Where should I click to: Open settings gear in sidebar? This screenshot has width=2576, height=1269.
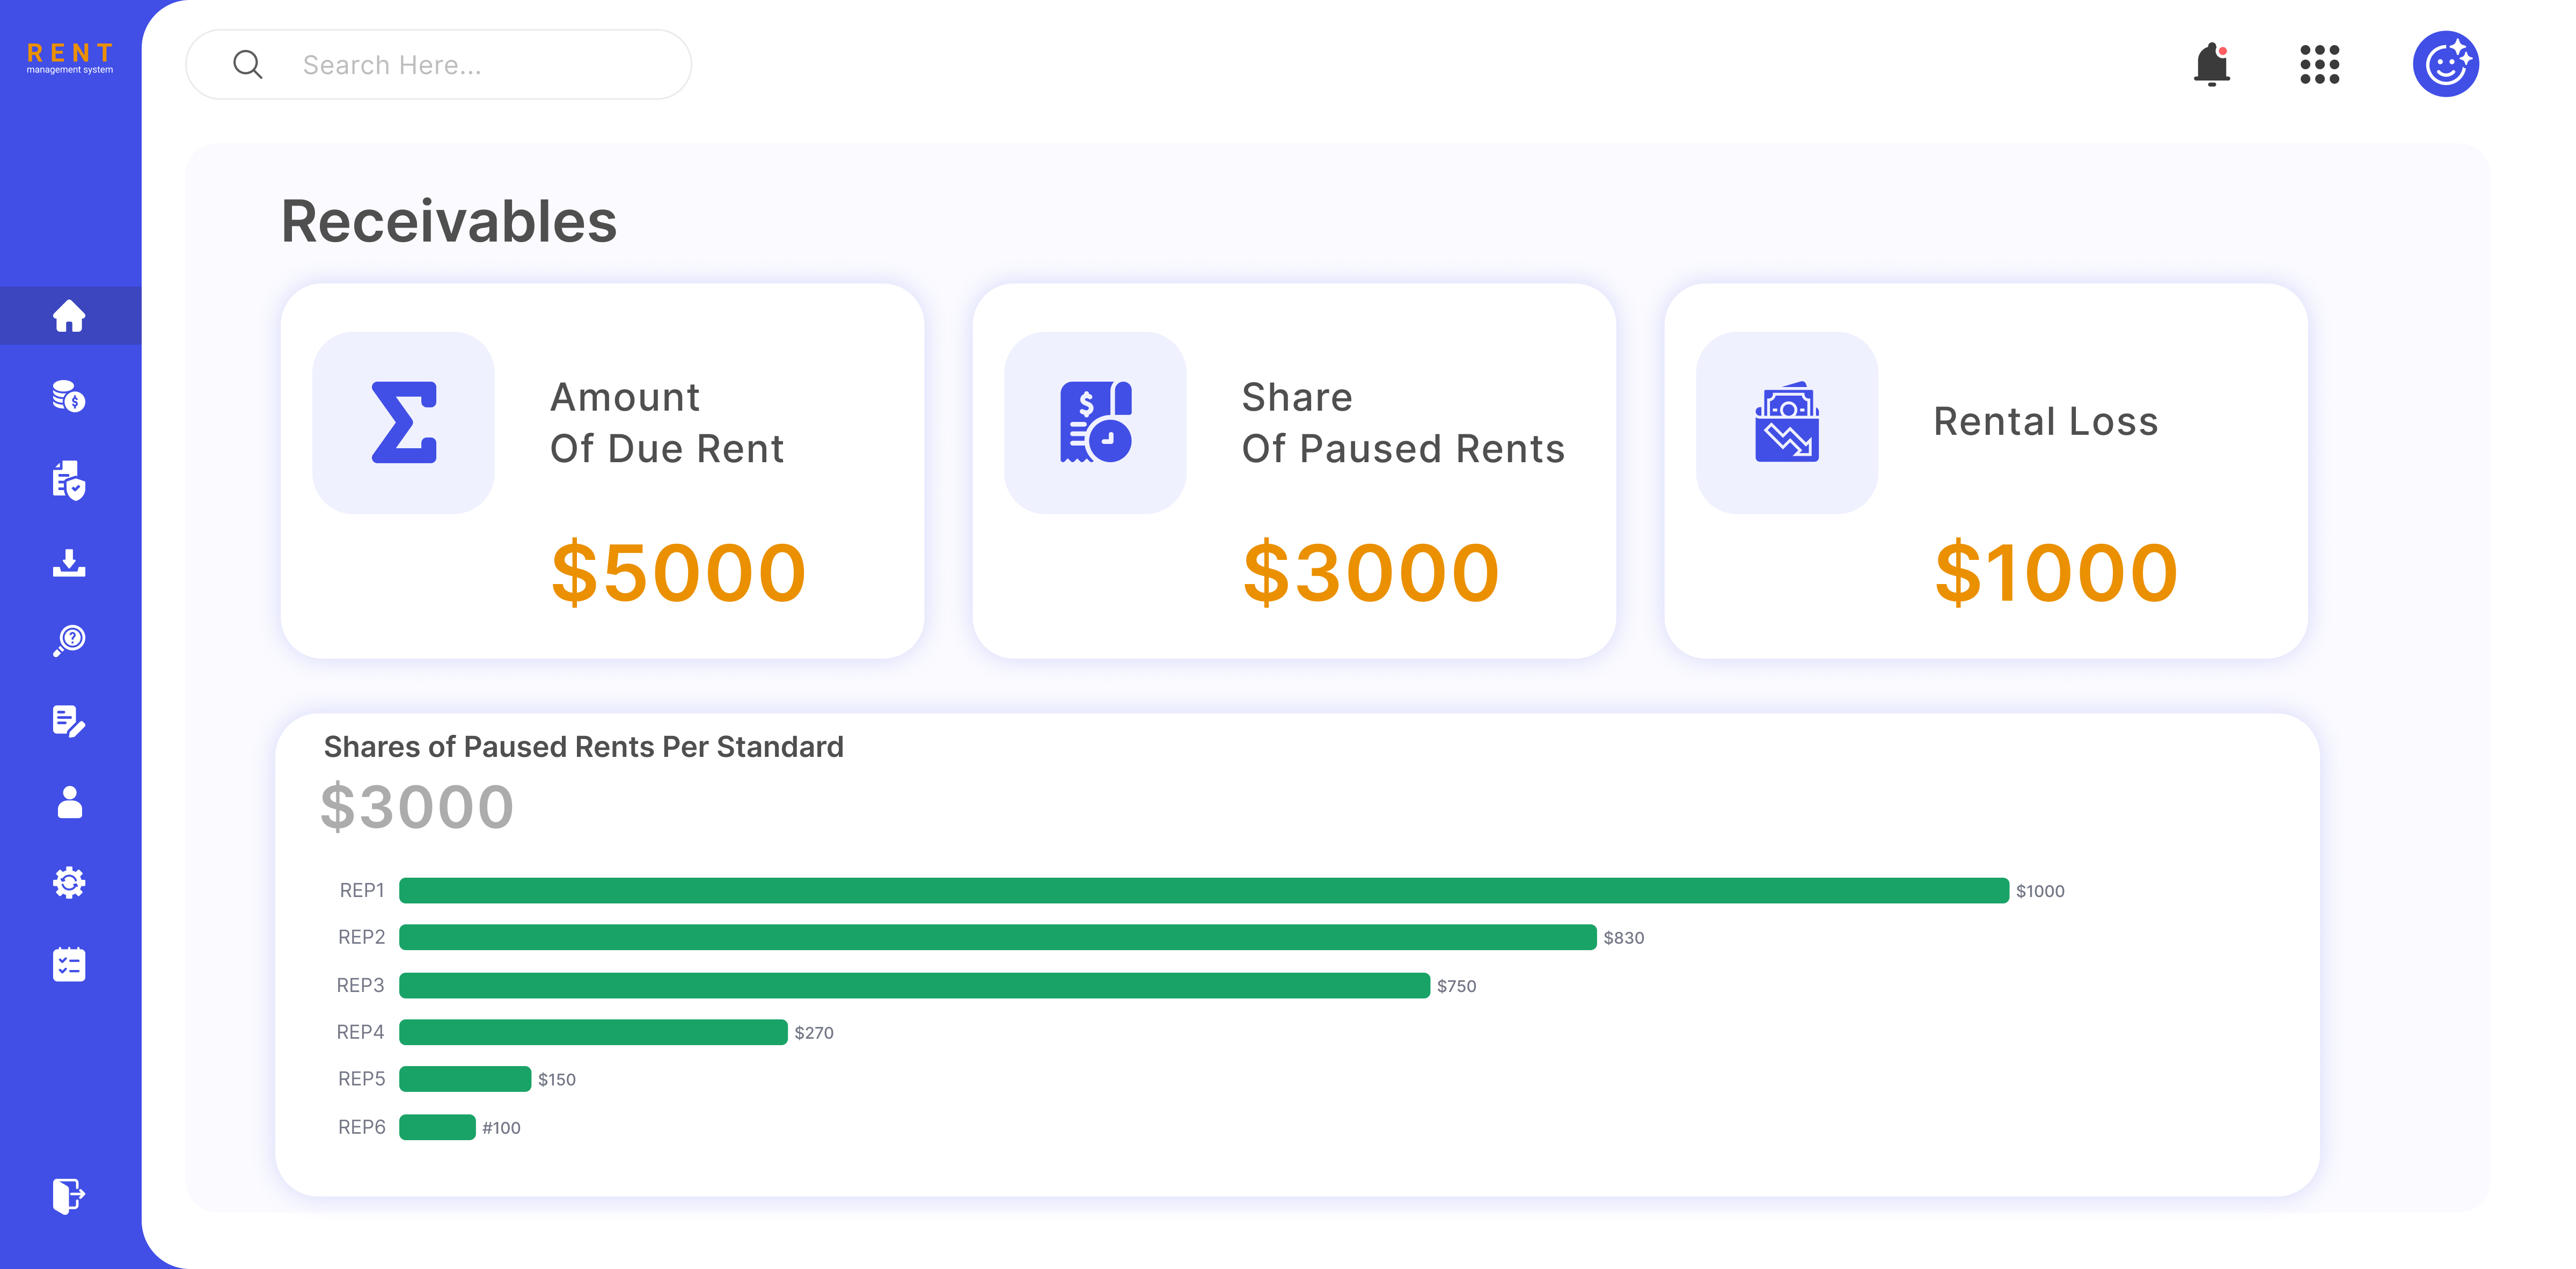click(x=69, y=883)
